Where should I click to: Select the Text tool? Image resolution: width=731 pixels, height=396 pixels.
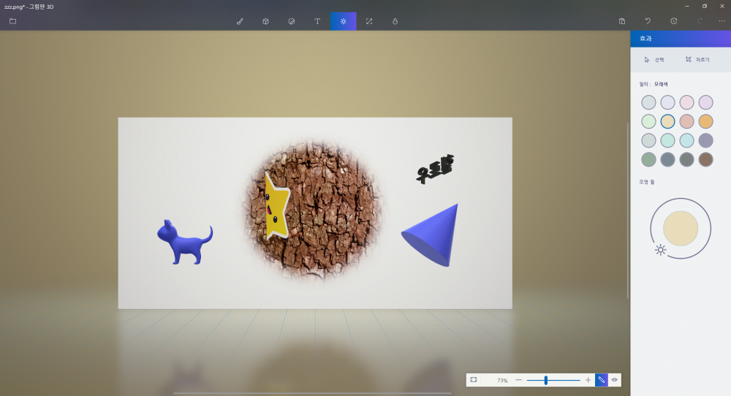(x=317, y=21)
